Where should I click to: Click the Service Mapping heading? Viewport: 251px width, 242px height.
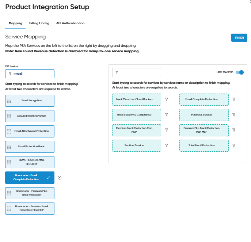[26, 37]
